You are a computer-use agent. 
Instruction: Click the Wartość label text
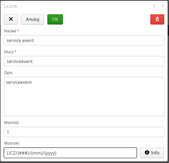coord(11,122)
